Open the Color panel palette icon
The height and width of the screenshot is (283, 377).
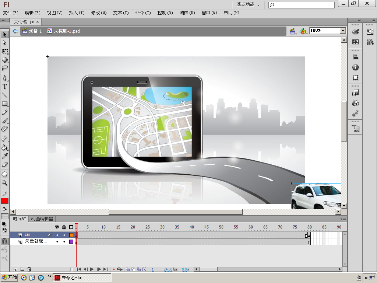[x=355, y=32]
